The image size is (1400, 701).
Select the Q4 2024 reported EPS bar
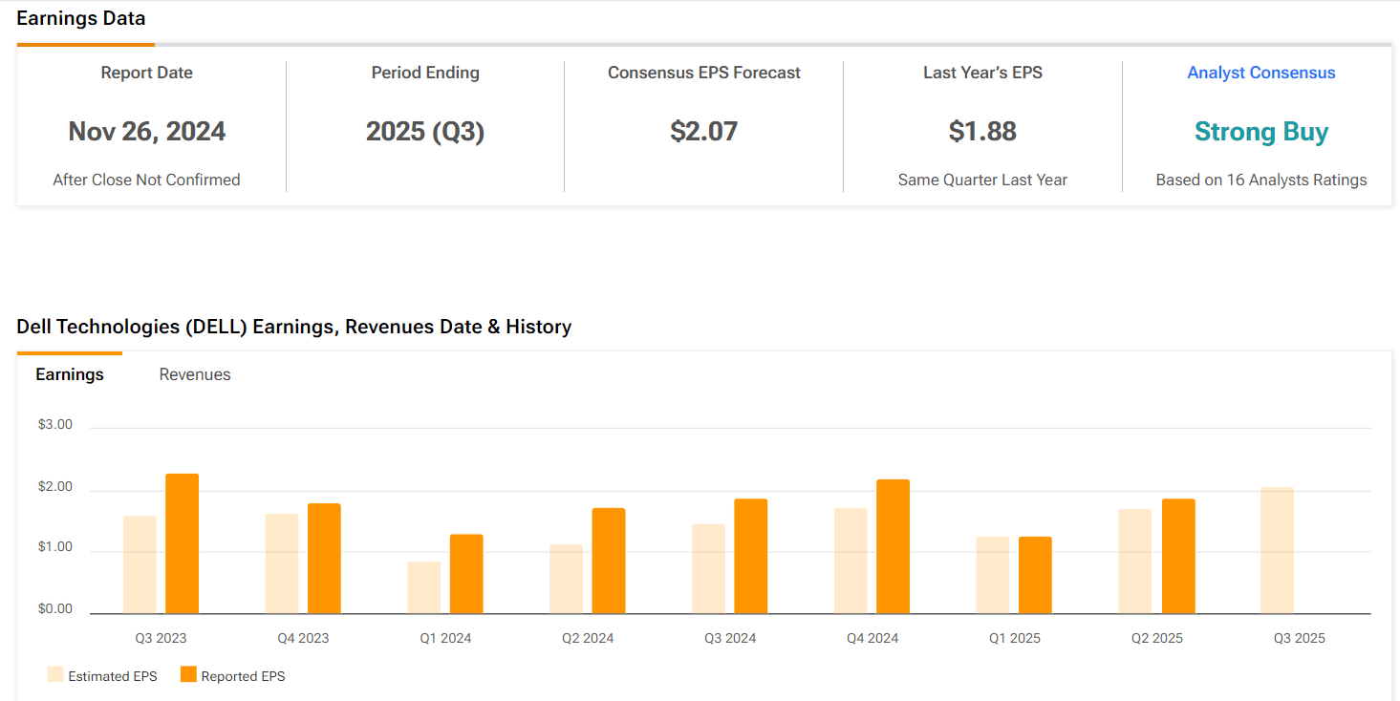tap(893, 546)
